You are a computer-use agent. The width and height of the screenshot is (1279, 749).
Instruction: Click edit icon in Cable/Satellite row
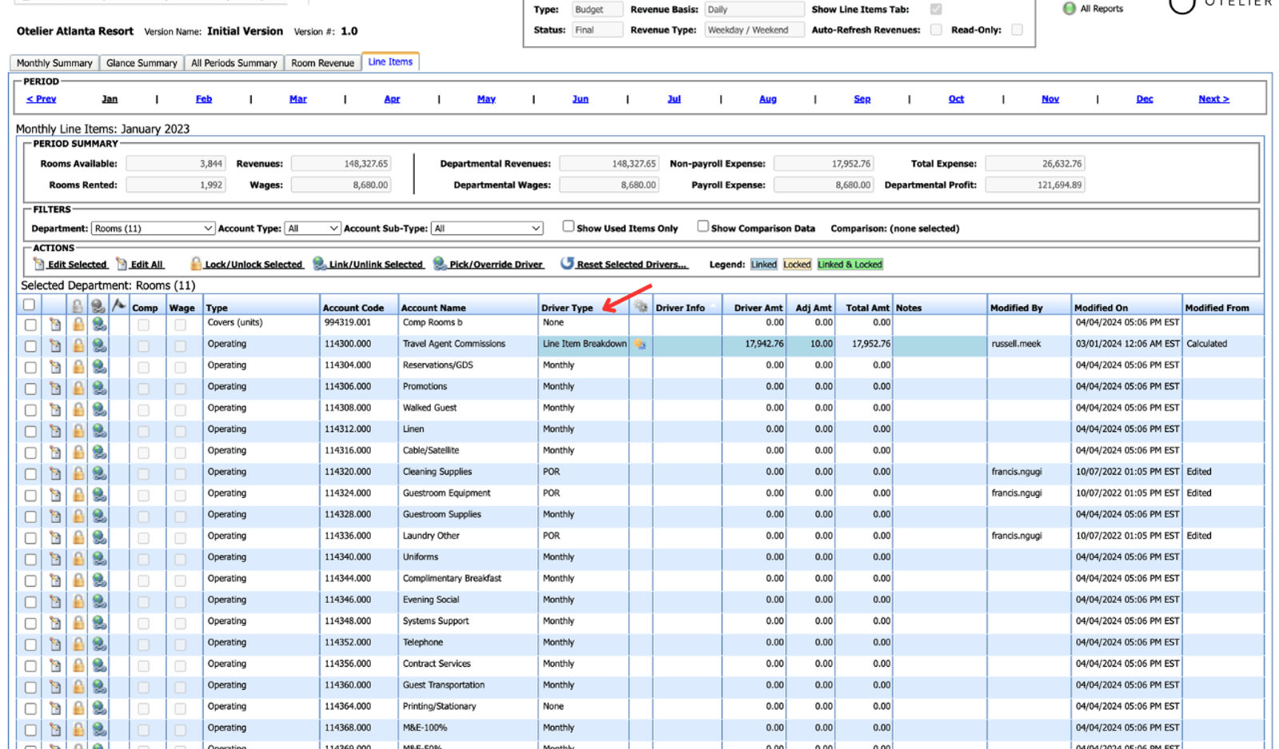pos(55,452)
